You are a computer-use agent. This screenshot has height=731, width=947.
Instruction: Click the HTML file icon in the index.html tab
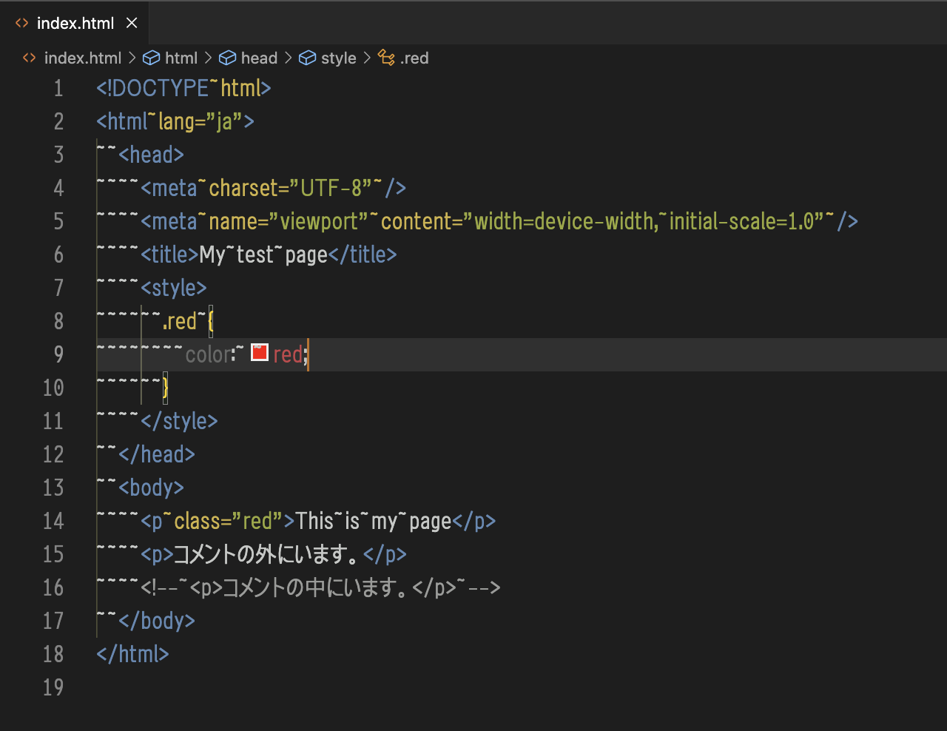point(22,24)
